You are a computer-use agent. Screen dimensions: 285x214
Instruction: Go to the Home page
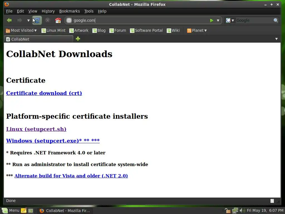(x=58, y=20)
